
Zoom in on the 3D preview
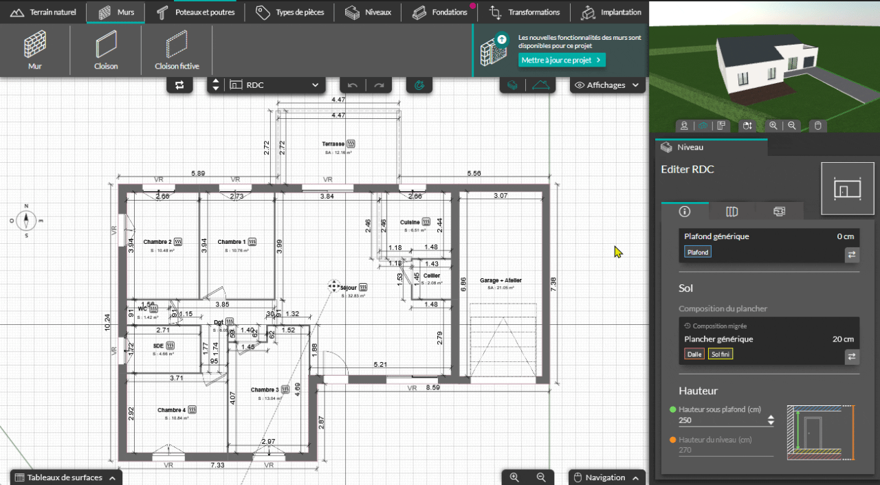(773, 126)
